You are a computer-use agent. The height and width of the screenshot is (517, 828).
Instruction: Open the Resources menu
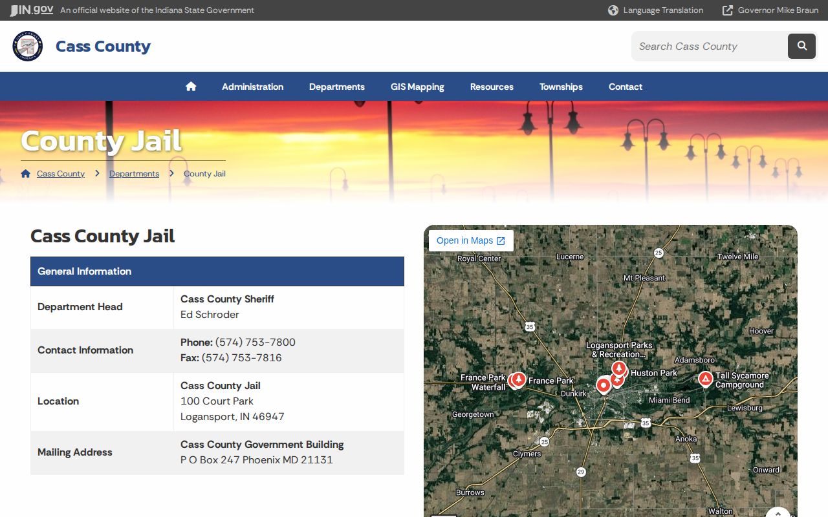(492, 87)
